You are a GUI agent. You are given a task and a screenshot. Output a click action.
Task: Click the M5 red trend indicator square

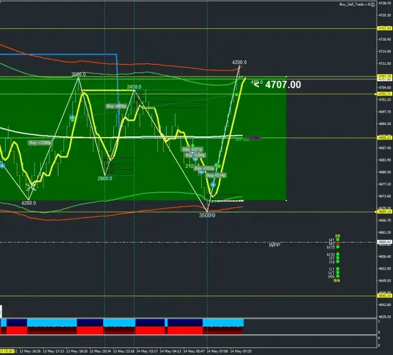(338, 243)
